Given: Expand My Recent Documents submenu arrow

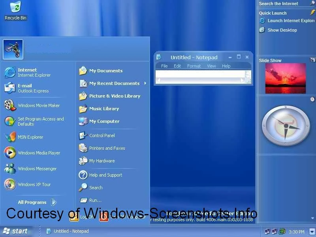Looking at the screenshot, I should click(145, 83).
